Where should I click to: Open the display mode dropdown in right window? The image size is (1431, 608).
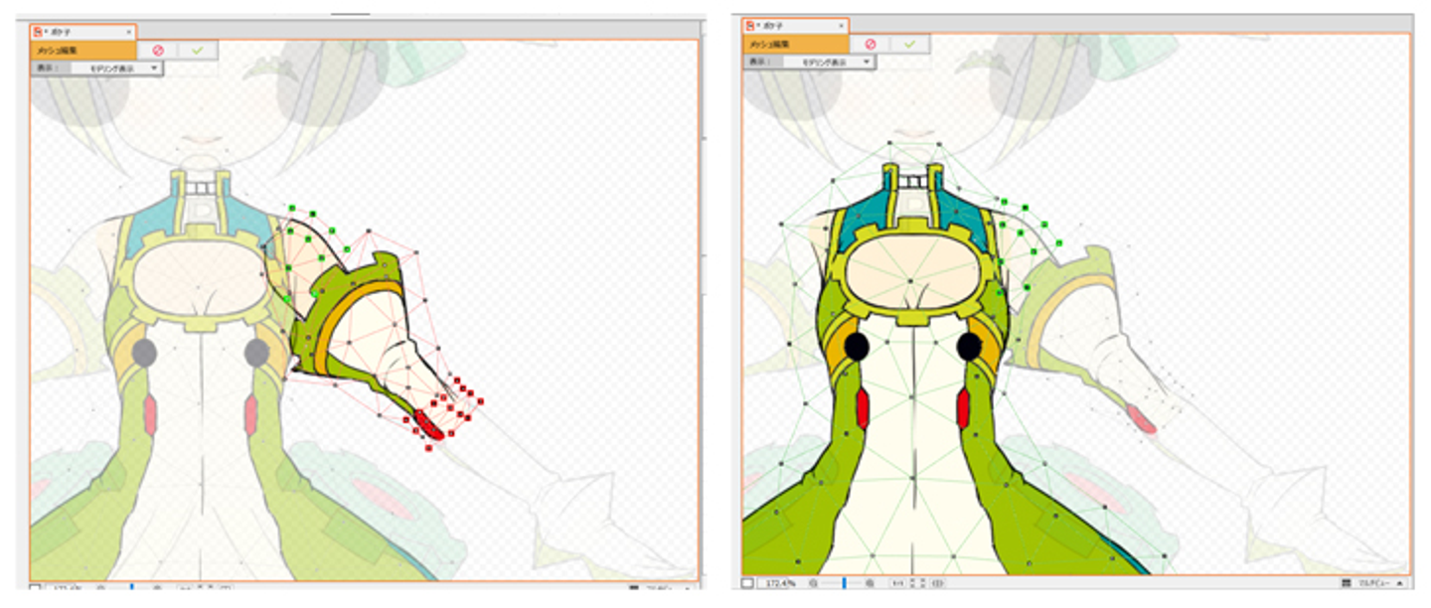coord(828,62)
